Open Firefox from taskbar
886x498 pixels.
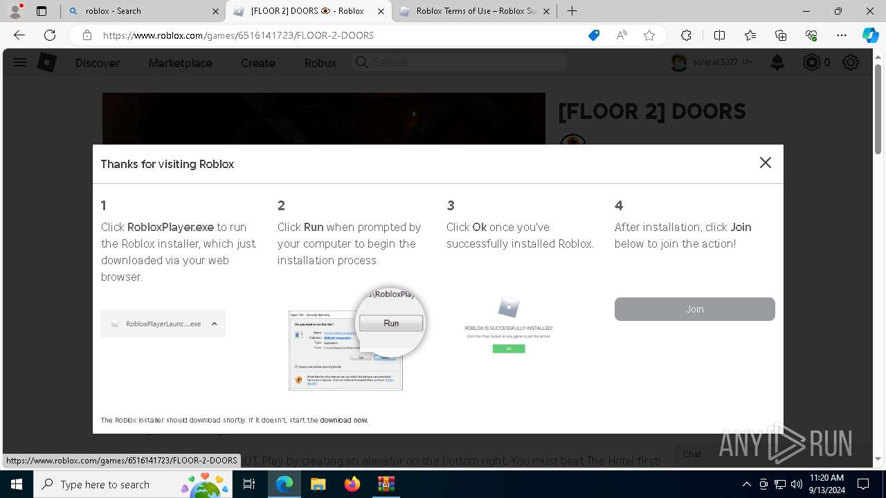pyautogui.click(x=352, y=484)
